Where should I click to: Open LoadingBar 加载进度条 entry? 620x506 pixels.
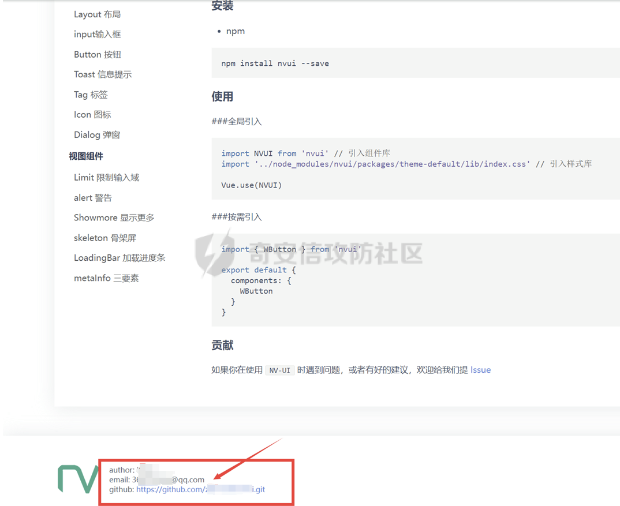pyautogui.click(x=119, y=258)
